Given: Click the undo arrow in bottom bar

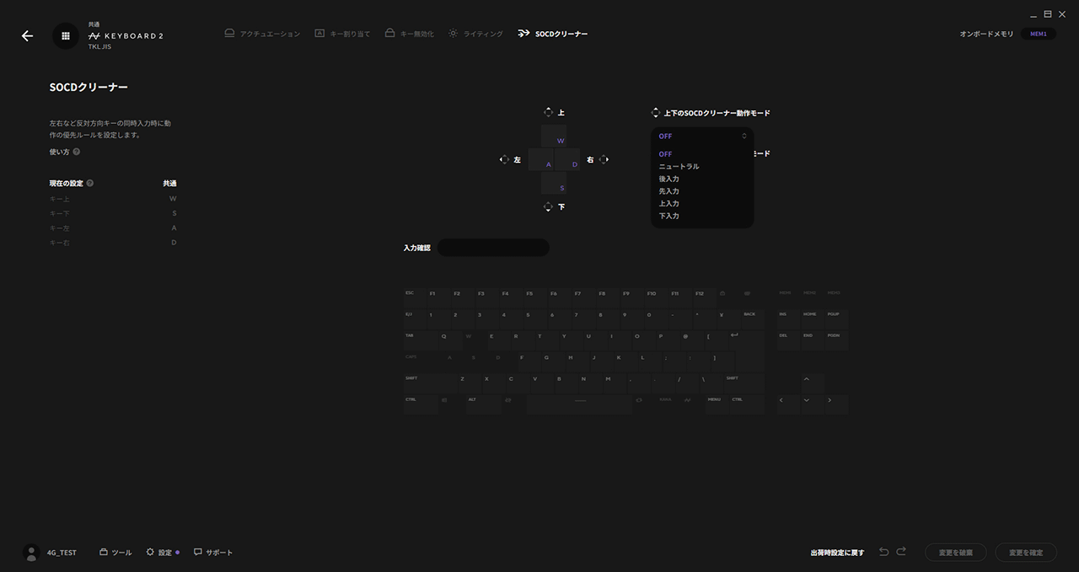Looking at the screenshot, I should coord(883,552).
